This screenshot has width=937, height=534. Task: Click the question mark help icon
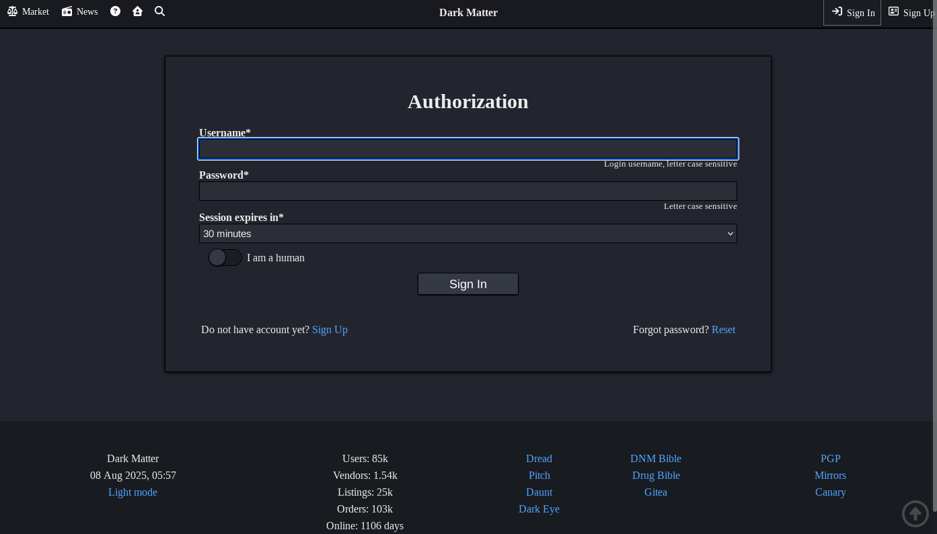point(115,11)
